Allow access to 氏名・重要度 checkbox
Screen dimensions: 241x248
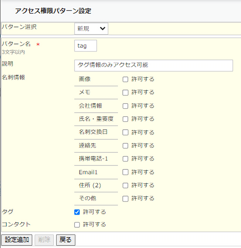pyautogui.click(x=125, y=119)
